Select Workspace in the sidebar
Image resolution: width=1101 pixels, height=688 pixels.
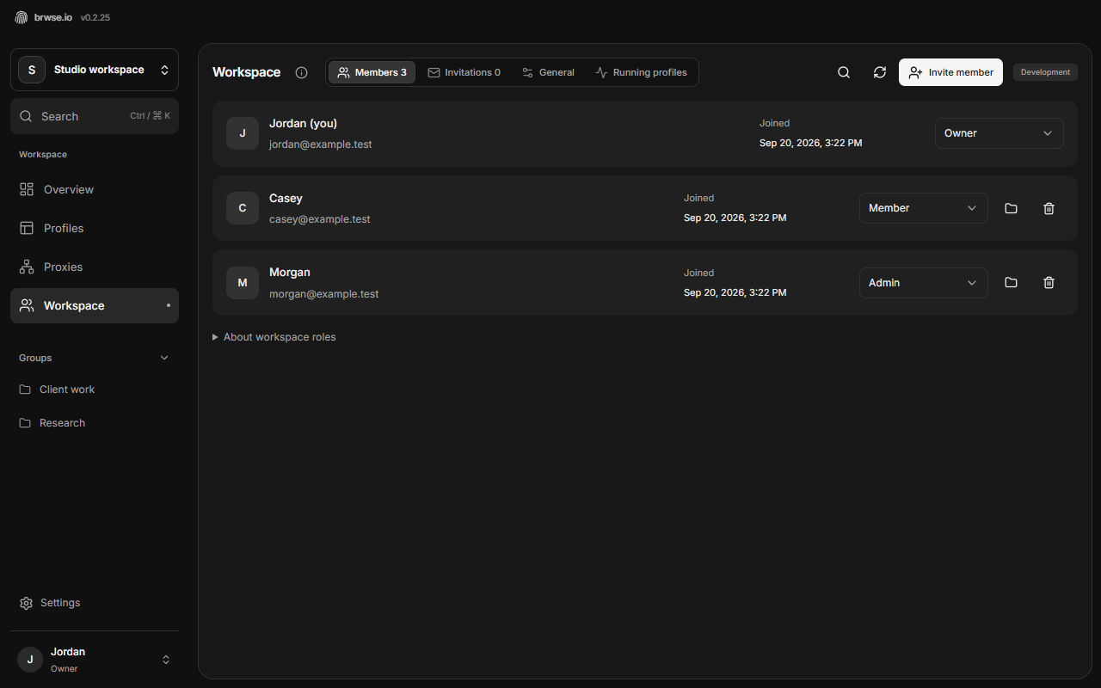[95, 305]
